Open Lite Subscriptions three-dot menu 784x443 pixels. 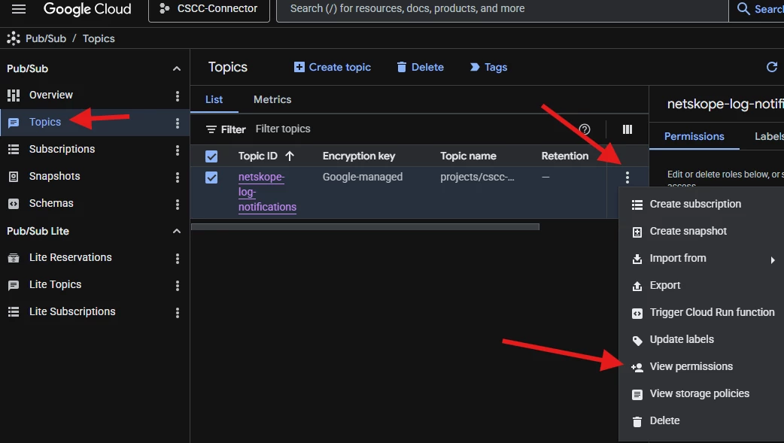coord(178,312)
